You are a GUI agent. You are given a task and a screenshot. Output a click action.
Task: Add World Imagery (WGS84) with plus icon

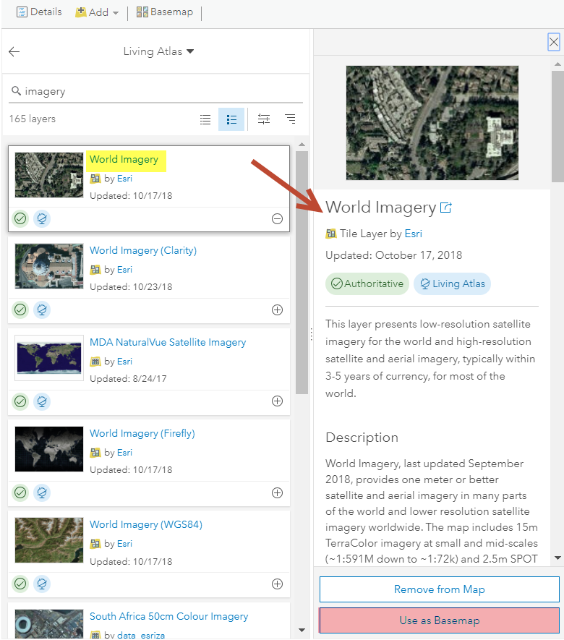pyautogui.click(x=277, y=584)
